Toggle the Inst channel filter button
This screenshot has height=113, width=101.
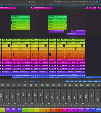[72, 81]
